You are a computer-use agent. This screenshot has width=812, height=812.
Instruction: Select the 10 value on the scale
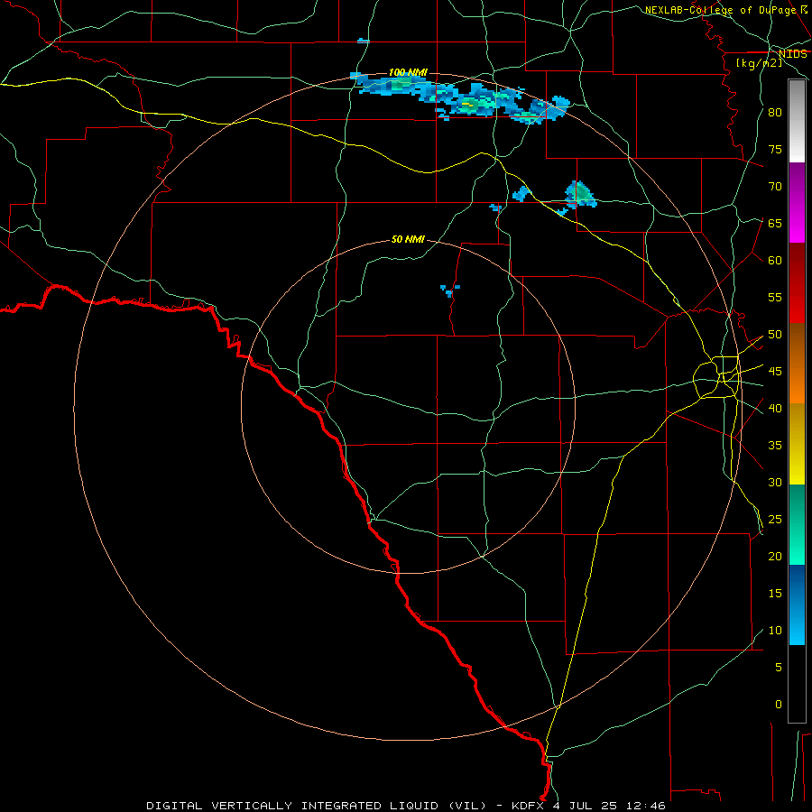pos(775,631)
